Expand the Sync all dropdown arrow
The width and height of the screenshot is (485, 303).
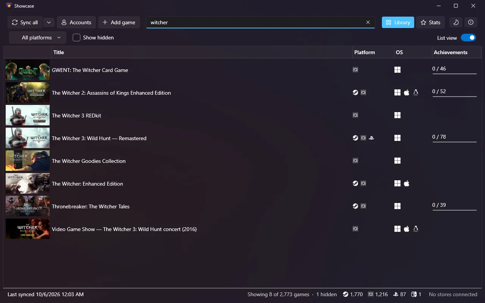49,22
